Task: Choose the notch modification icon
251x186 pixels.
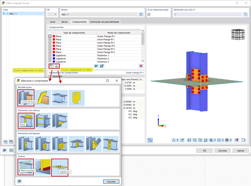Action: [60, 98]
